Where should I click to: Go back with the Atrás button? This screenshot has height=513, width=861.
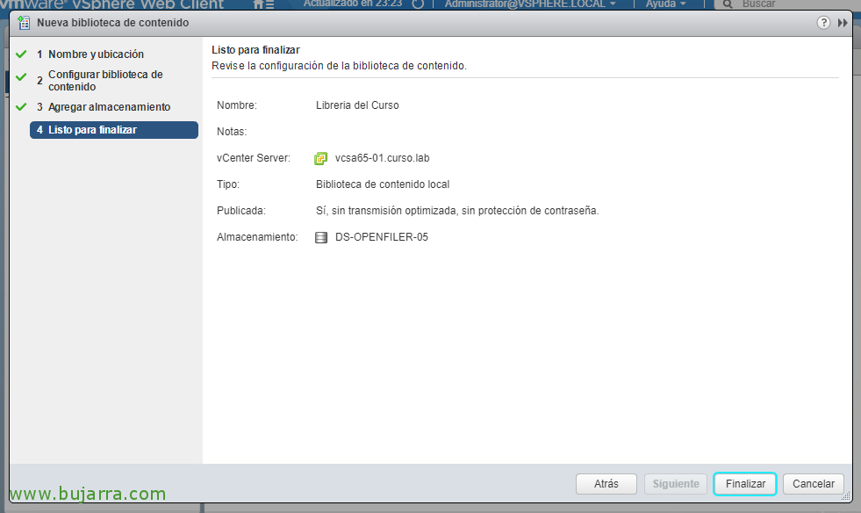coord(606,484)
